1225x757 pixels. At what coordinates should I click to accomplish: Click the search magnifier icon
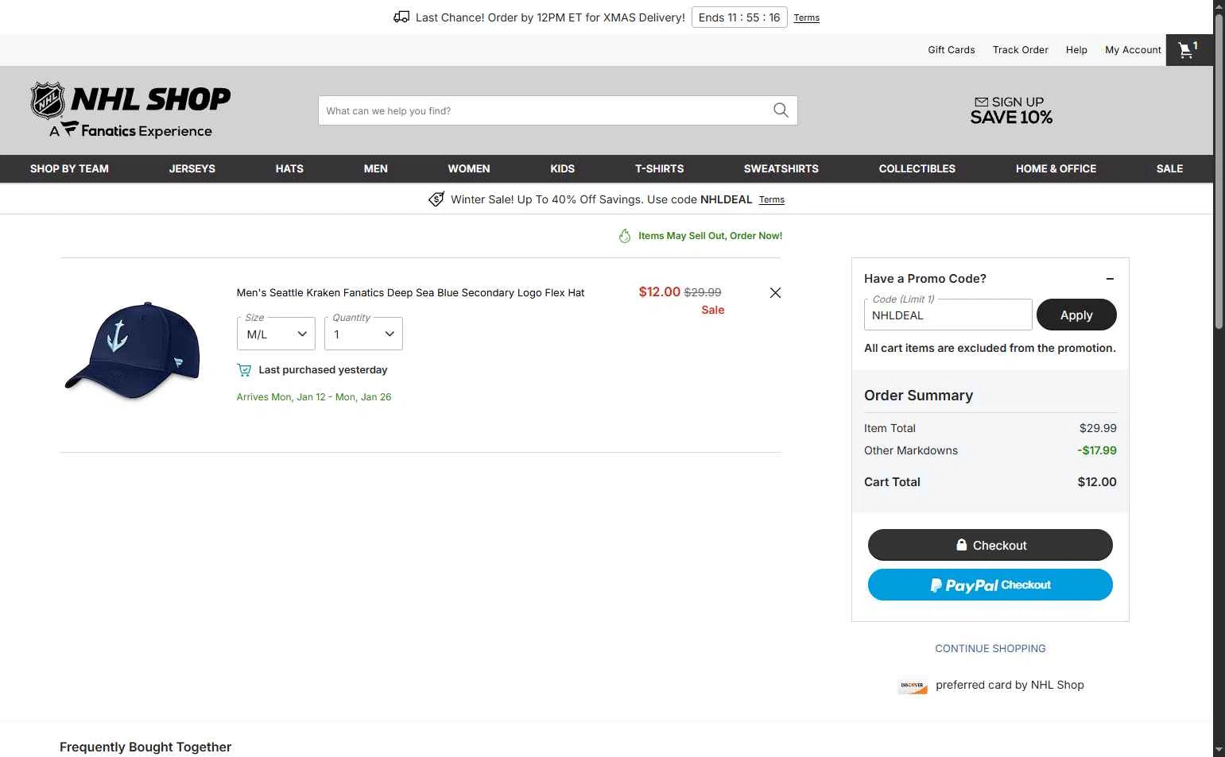pyautogui.click(x=781, y=110)
